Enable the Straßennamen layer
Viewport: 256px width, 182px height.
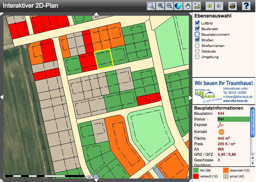coord(197,45)
